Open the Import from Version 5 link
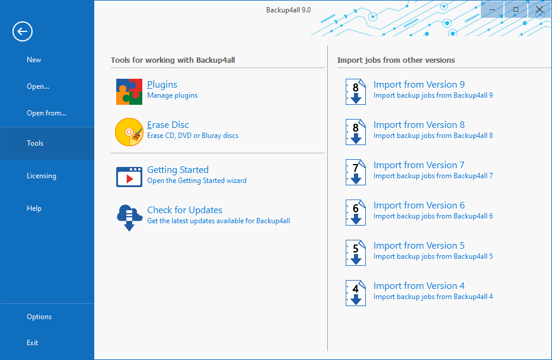 pos(419,246)
